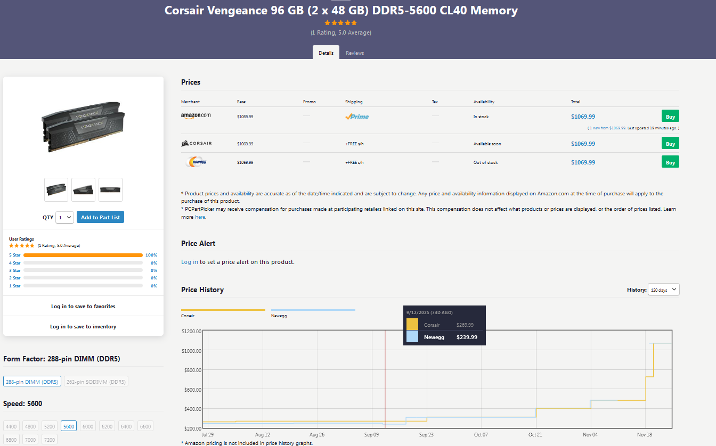Click the Log in link under Price Alert
The width and height of the screenshot is (716, 446).
190,262
